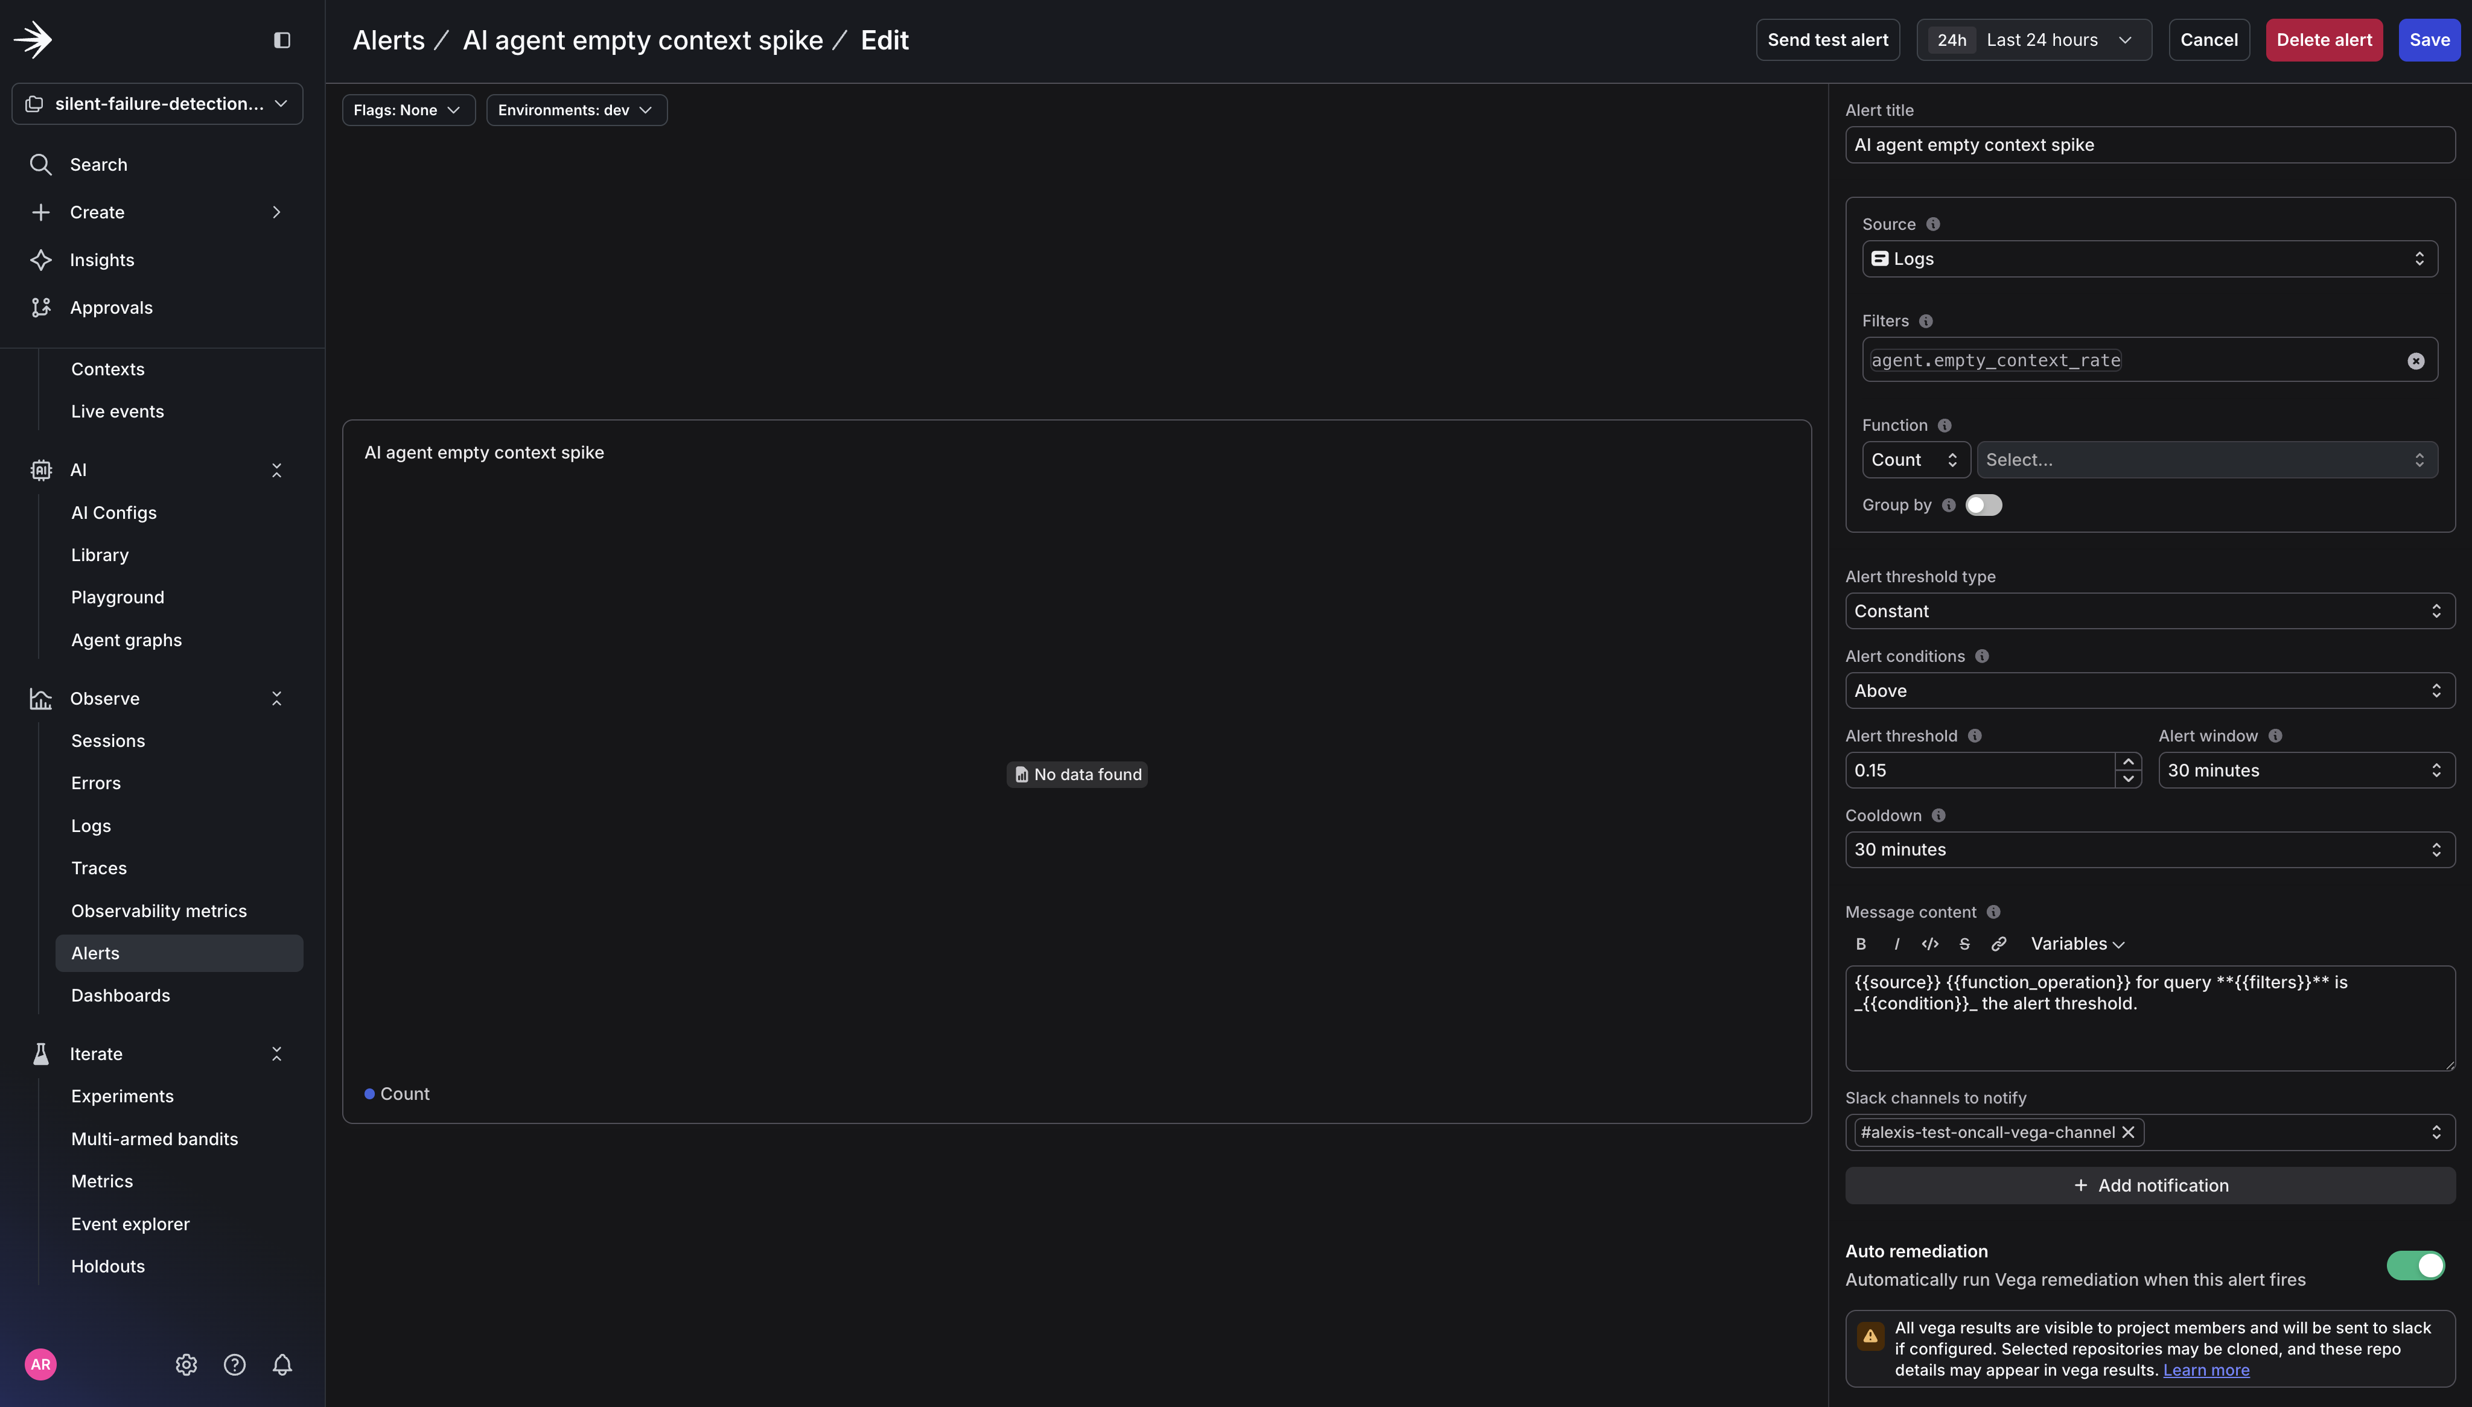2472x1407 pixels.
Task: Open Approvals from the sidebar
Action: 111,307
